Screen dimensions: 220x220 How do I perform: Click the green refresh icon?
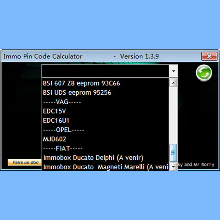[204, 73]
